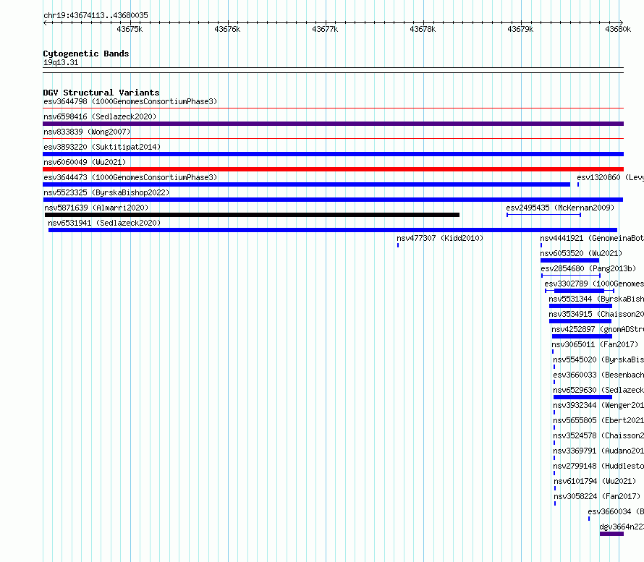Viewport: 644px width, 562px height.
Task: Select the red nsv6060049 Wu2021 variant bar
Action: [333, 169]
